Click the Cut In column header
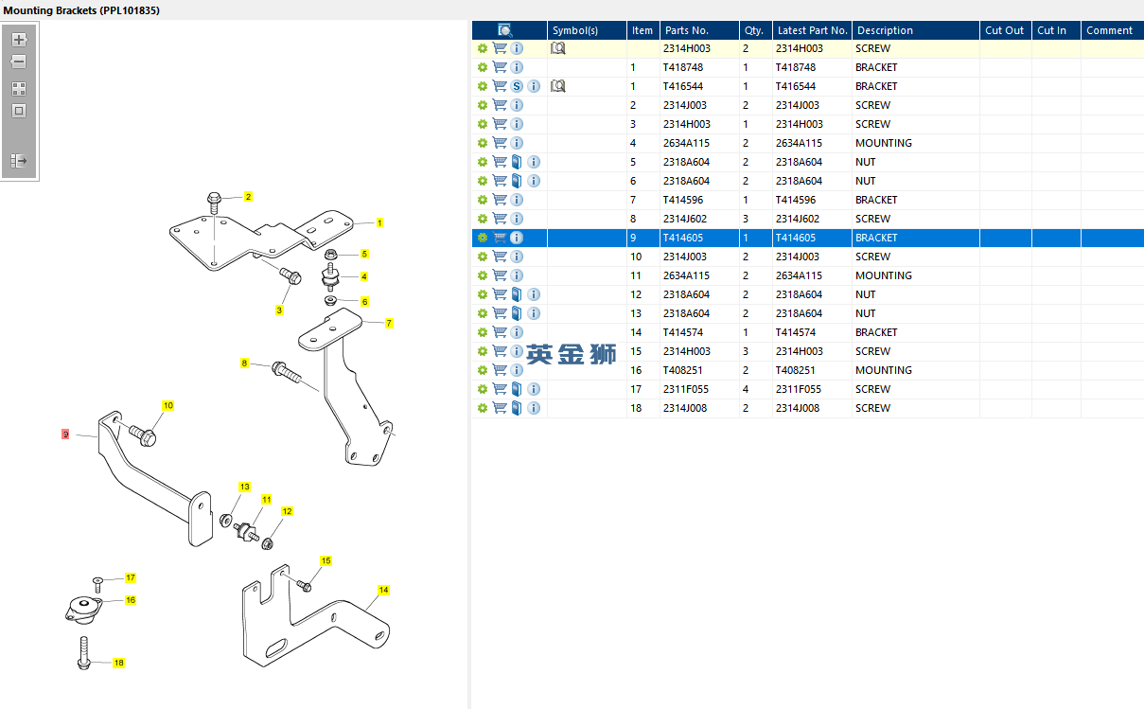Viewport: 1144px width, 709px height. click(1056, 30)
